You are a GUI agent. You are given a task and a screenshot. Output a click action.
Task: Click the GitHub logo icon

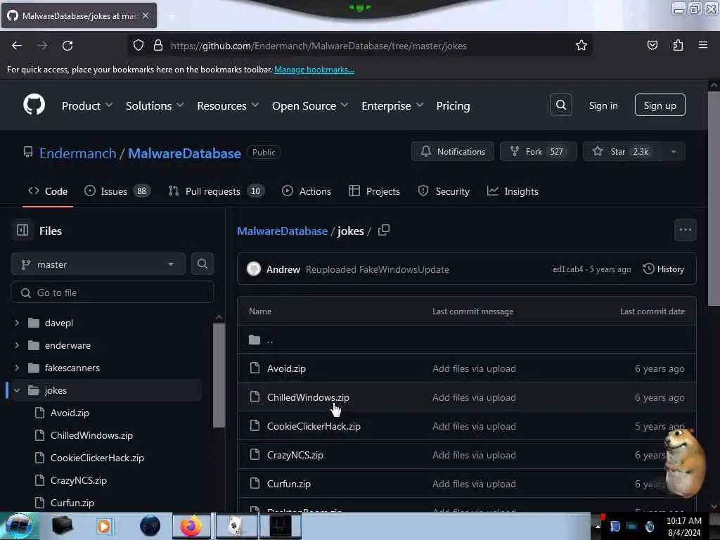click(34, 105)
